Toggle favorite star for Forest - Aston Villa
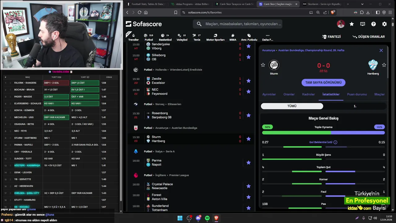 tap(248, 197)
